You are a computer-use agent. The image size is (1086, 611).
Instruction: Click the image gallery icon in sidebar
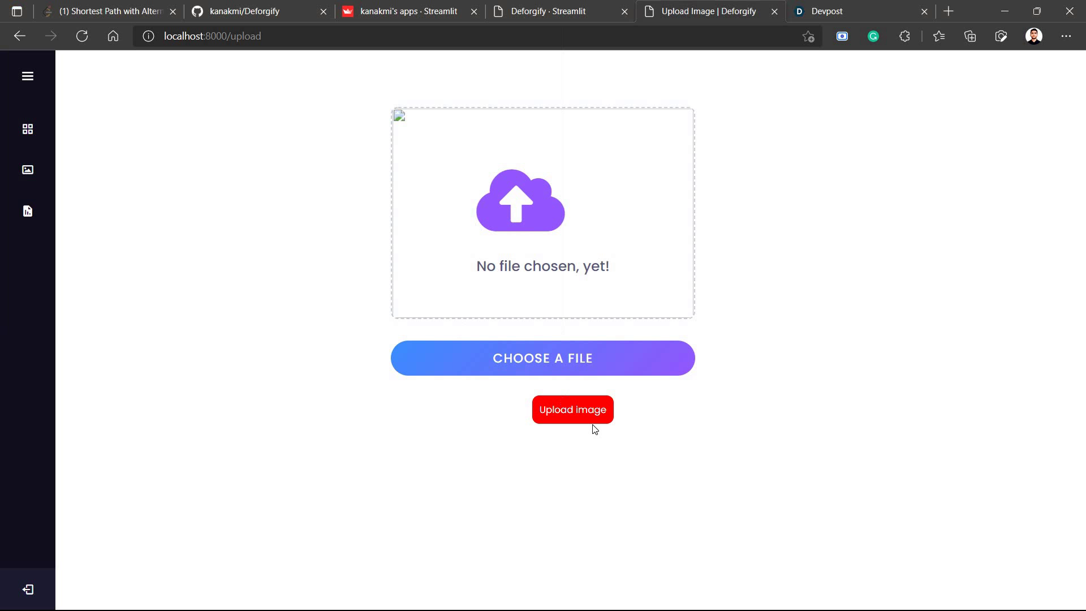tap(27, 170)
